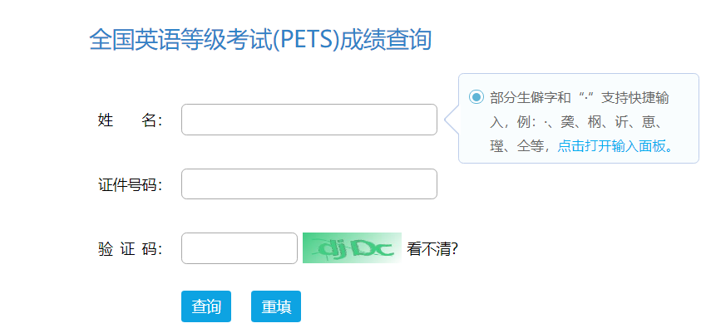706x333 pixels.
Task: Click the 验证码 field label
Action: click(x=130, y=249)
